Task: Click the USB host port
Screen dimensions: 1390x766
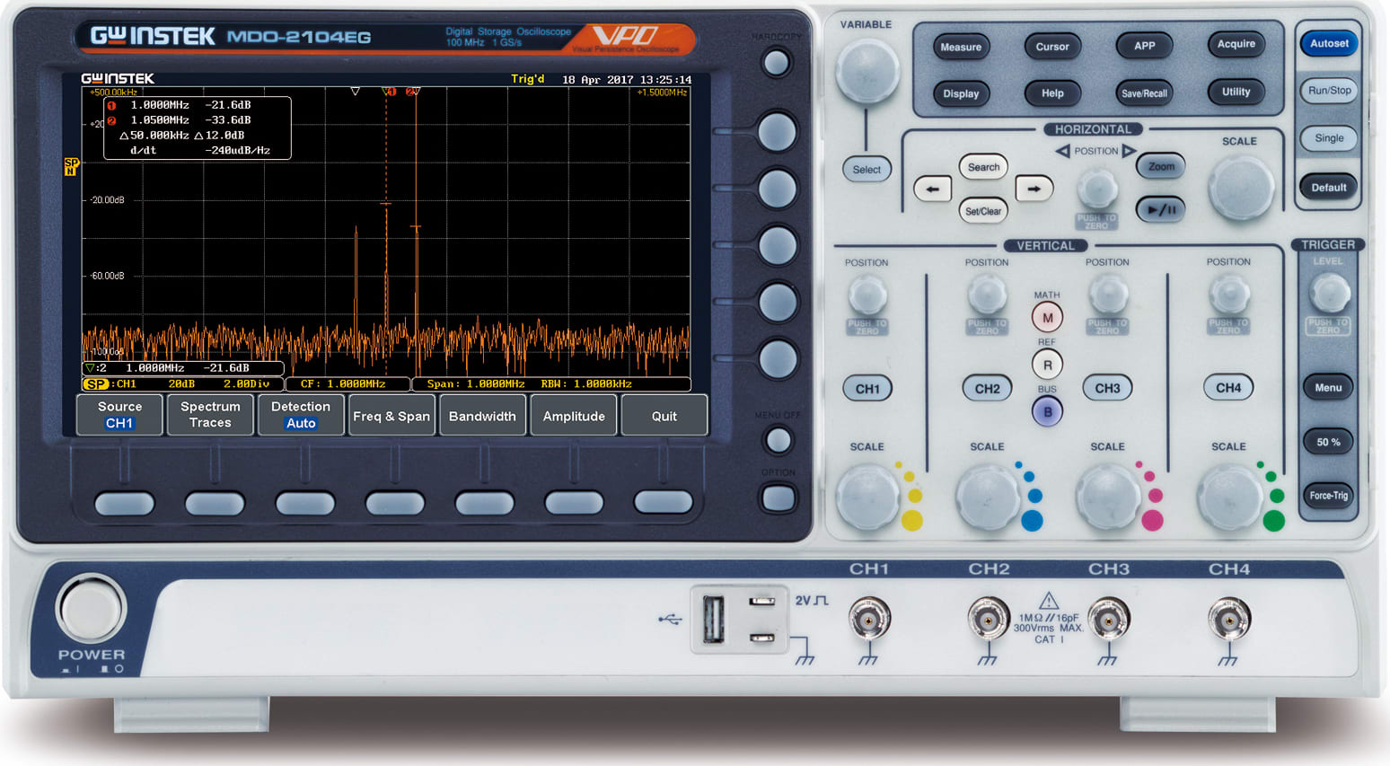Action: 713,620
